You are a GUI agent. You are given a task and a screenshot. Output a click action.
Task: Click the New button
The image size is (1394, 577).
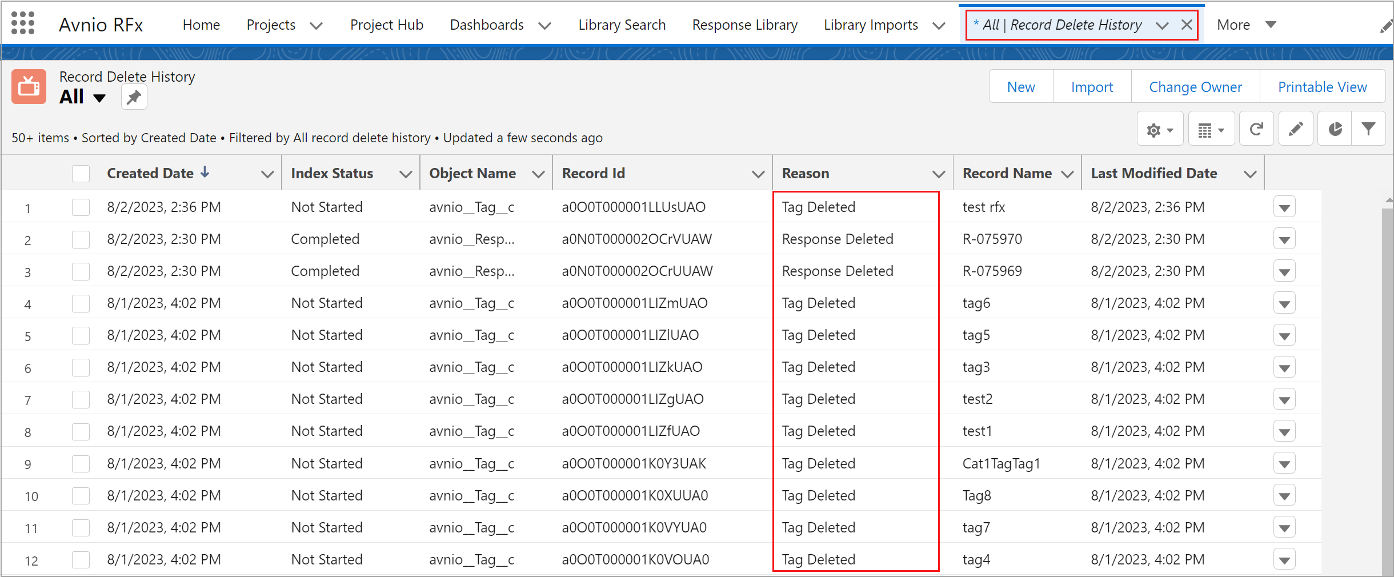(1021, 87)
